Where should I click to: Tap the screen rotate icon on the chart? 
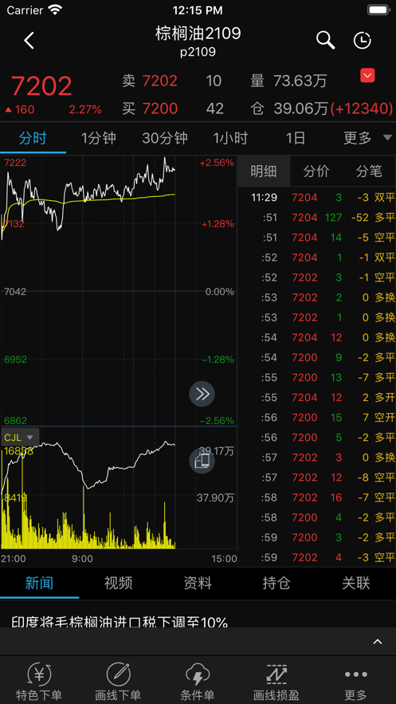pyautogui.click(x=202, y=461)
